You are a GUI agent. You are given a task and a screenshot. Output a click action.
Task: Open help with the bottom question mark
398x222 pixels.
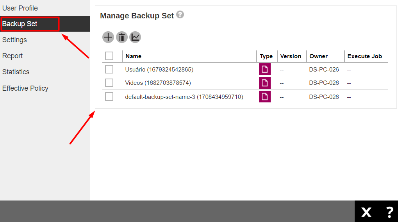[x=389, y=212]
